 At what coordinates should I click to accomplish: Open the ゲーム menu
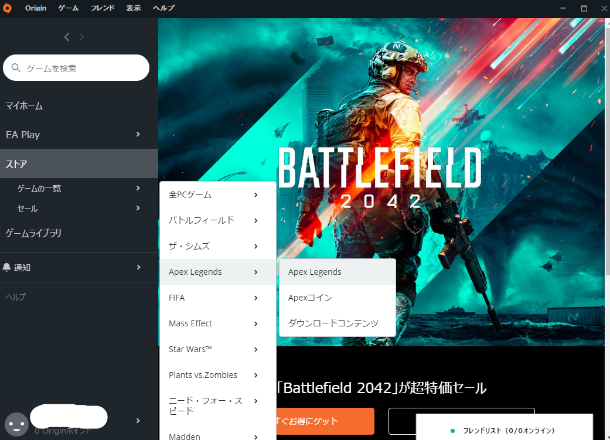pyautogui.click(x=69, y=8)
